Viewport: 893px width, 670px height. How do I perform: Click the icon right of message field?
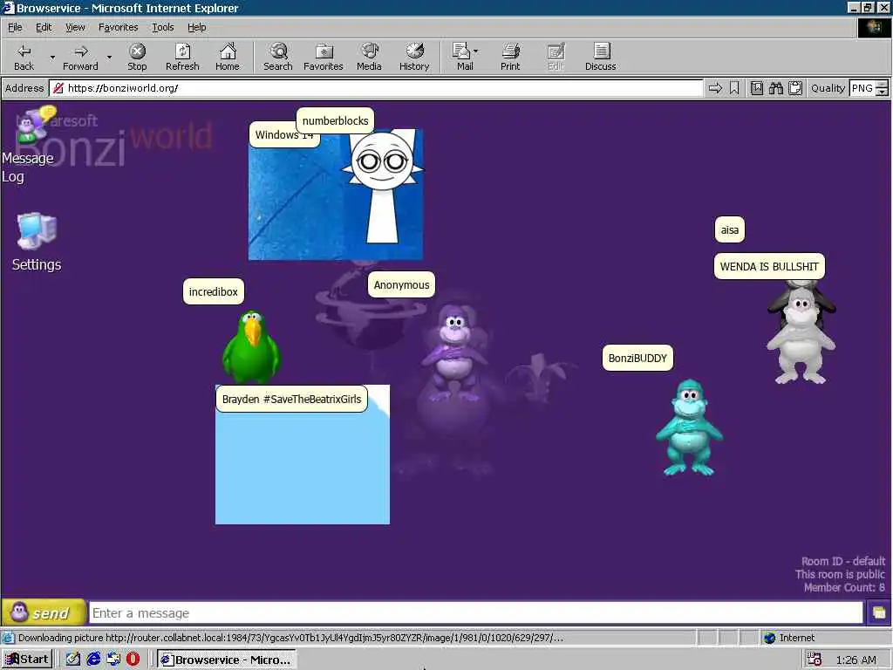tap(879, 613)
